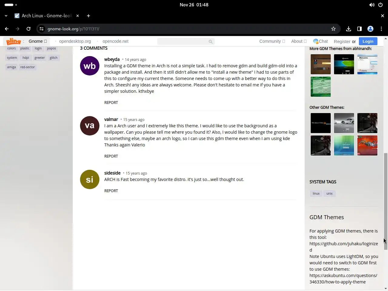Open opencode.net link
388x291 pixels.
point(115,41)
